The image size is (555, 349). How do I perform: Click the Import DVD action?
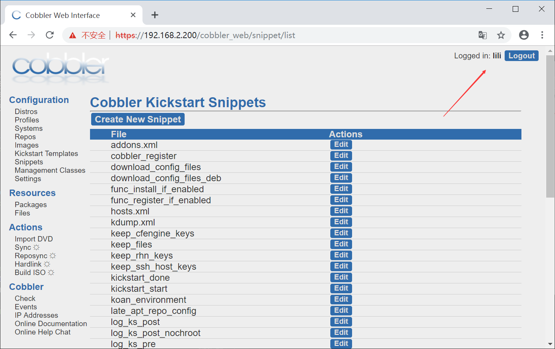34,239
